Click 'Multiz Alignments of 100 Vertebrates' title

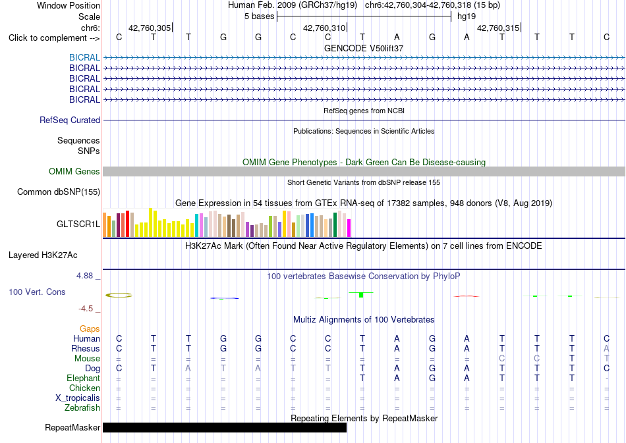[364, 320]
